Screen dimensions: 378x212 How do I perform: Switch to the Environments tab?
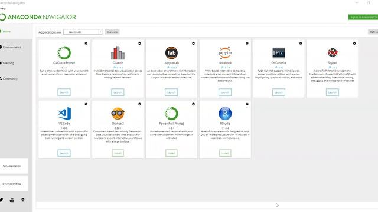tap(12, 47)
